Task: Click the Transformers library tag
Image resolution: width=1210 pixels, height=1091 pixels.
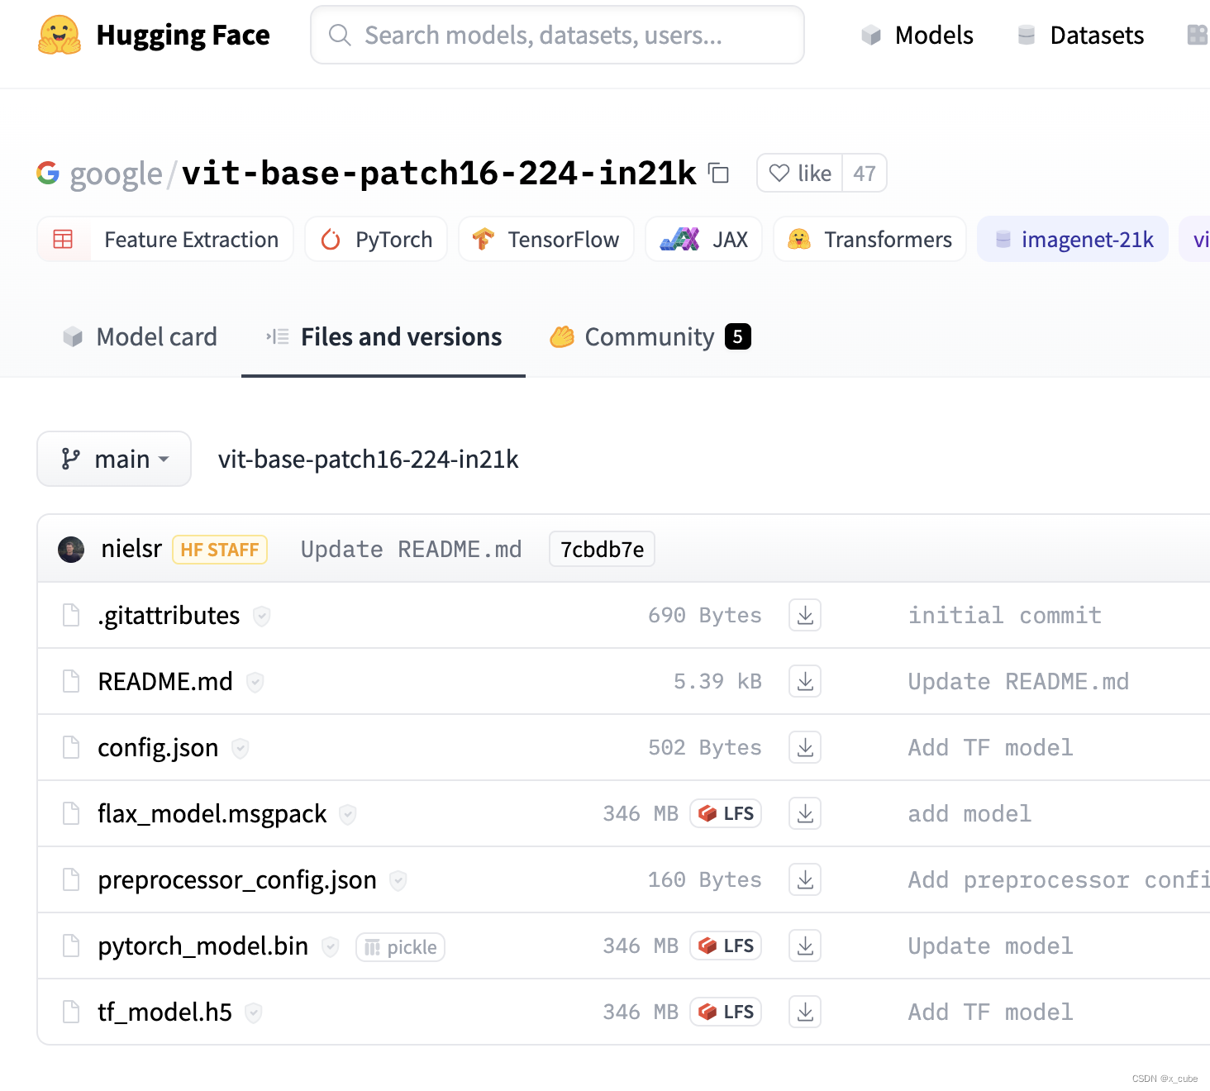Action: (x=870, y=239)
